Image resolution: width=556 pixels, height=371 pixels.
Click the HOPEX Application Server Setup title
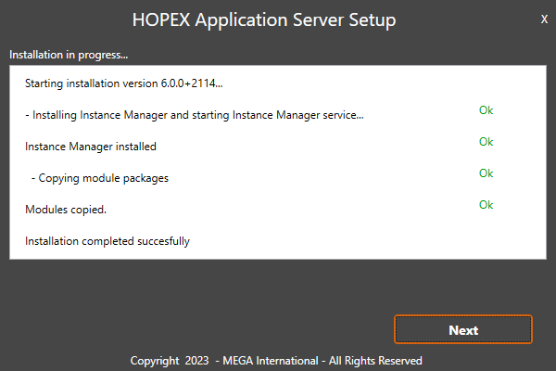[x=264, y=19]
